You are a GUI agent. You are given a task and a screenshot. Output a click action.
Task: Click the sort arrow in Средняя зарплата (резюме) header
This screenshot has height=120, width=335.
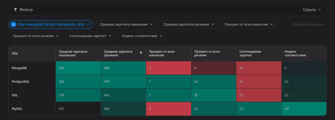[141, 53]
